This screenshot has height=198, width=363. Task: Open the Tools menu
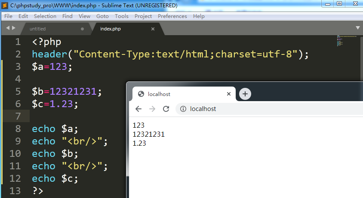[x=122, y=16]
